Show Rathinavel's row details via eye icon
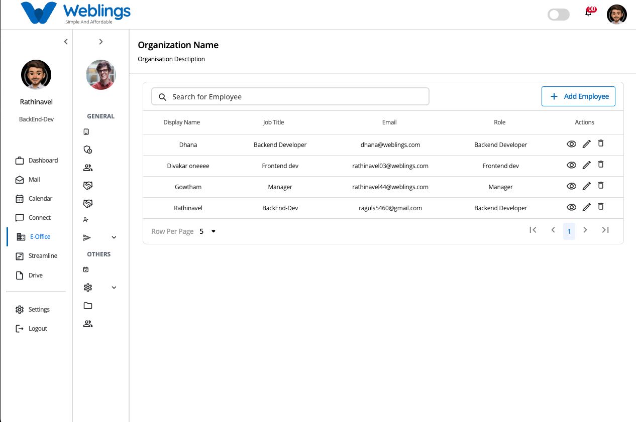The width and height of the screenshot is (636, 422). (x=571, y=208)
